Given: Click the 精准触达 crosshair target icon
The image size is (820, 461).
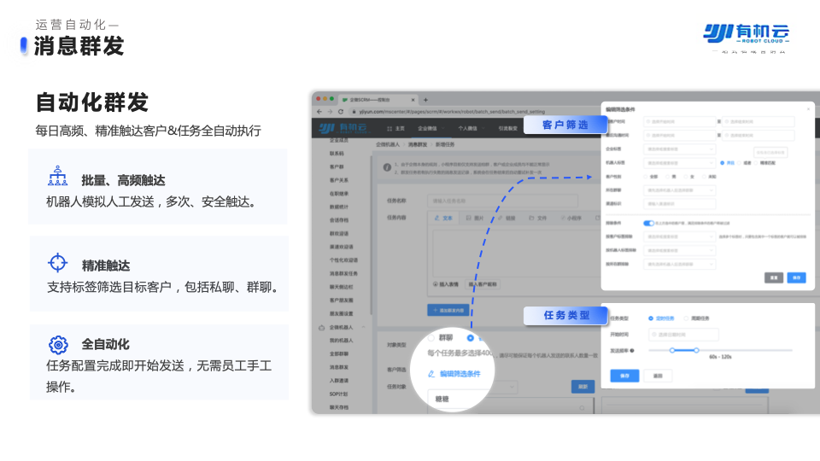Looking at the screenshot, I should pyautogui.click(x=58, y=263).
